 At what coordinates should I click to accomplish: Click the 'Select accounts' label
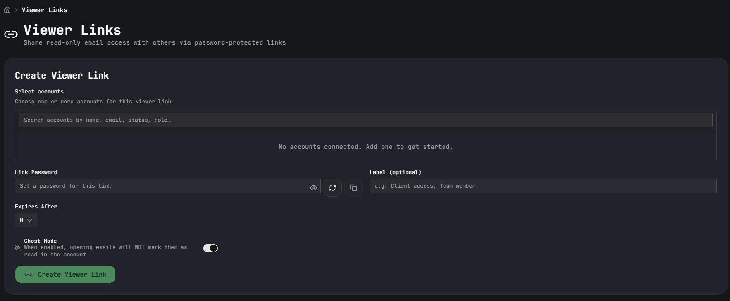39,92
